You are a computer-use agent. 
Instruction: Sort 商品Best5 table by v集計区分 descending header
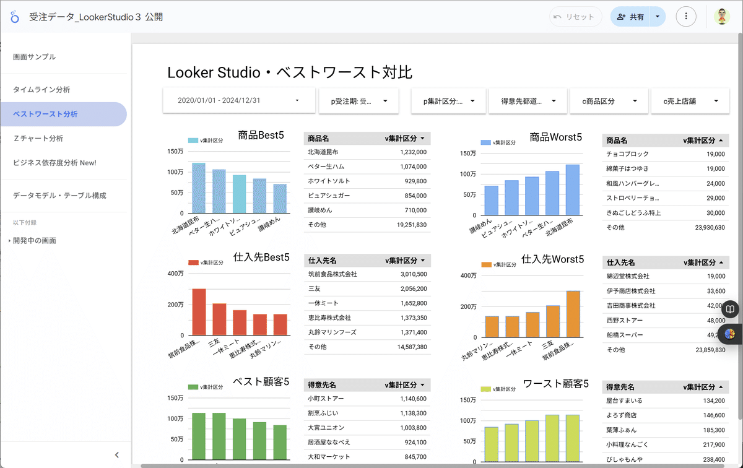(405, 139)
